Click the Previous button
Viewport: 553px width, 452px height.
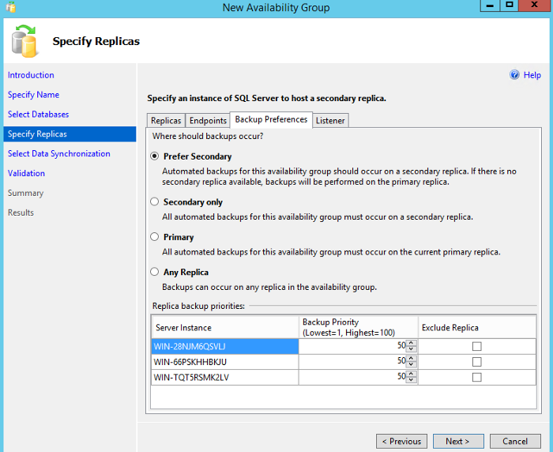tap(401, 441)
